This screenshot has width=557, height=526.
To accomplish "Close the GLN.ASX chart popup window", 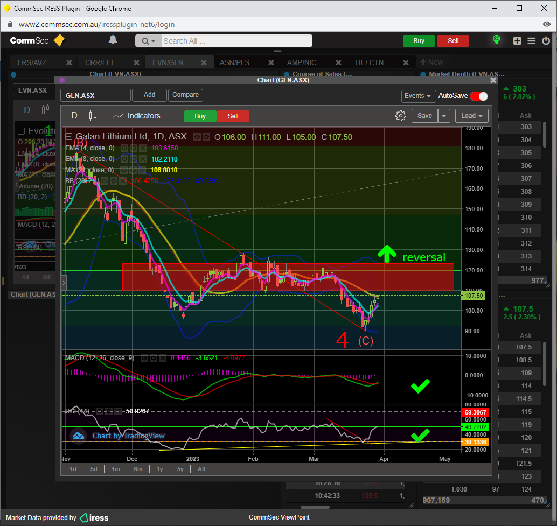I will 493,80.
